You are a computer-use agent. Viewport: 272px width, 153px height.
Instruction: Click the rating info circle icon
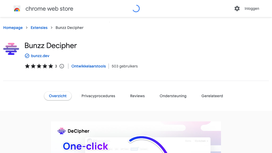pyautogui.click(x=62, y=66)
